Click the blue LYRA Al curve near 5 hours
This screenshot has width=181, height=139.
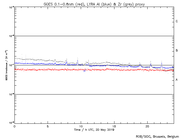pyautogui.click(x=48, y=64)
